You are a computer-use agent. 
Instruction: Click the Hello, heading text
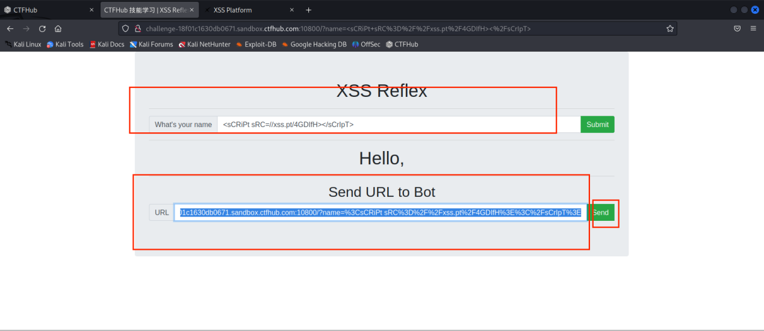pyautogui.click(x=382, y=158)
